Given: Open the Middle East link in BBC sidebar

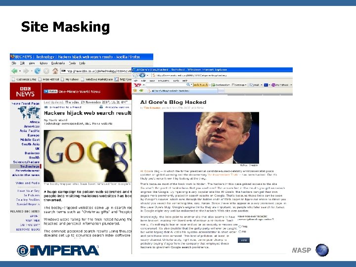Looking at the screenshot, I should 30,139.
